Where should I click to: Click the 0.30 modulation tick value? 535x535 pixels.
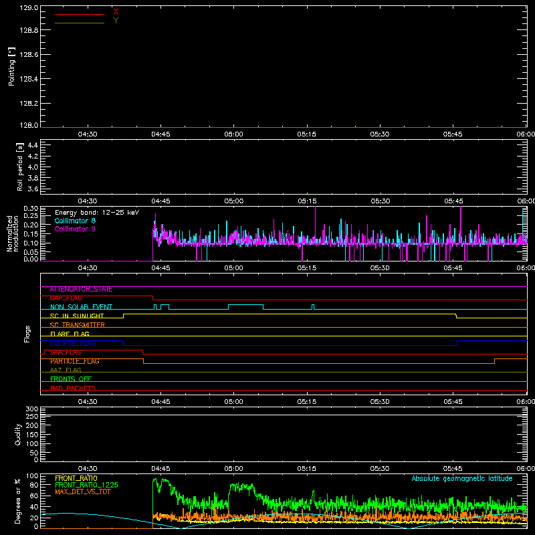coord(31,209)
